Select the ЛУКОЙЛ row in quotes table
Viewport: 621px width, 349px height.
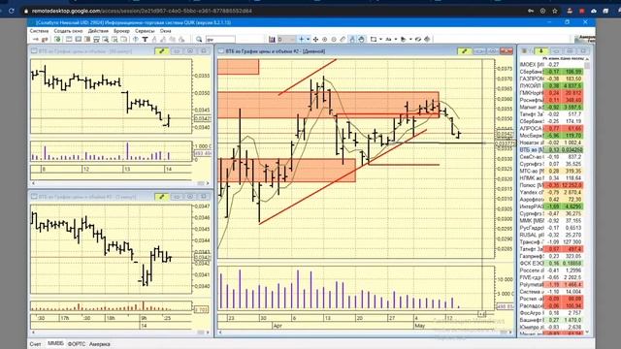[551, 86]
